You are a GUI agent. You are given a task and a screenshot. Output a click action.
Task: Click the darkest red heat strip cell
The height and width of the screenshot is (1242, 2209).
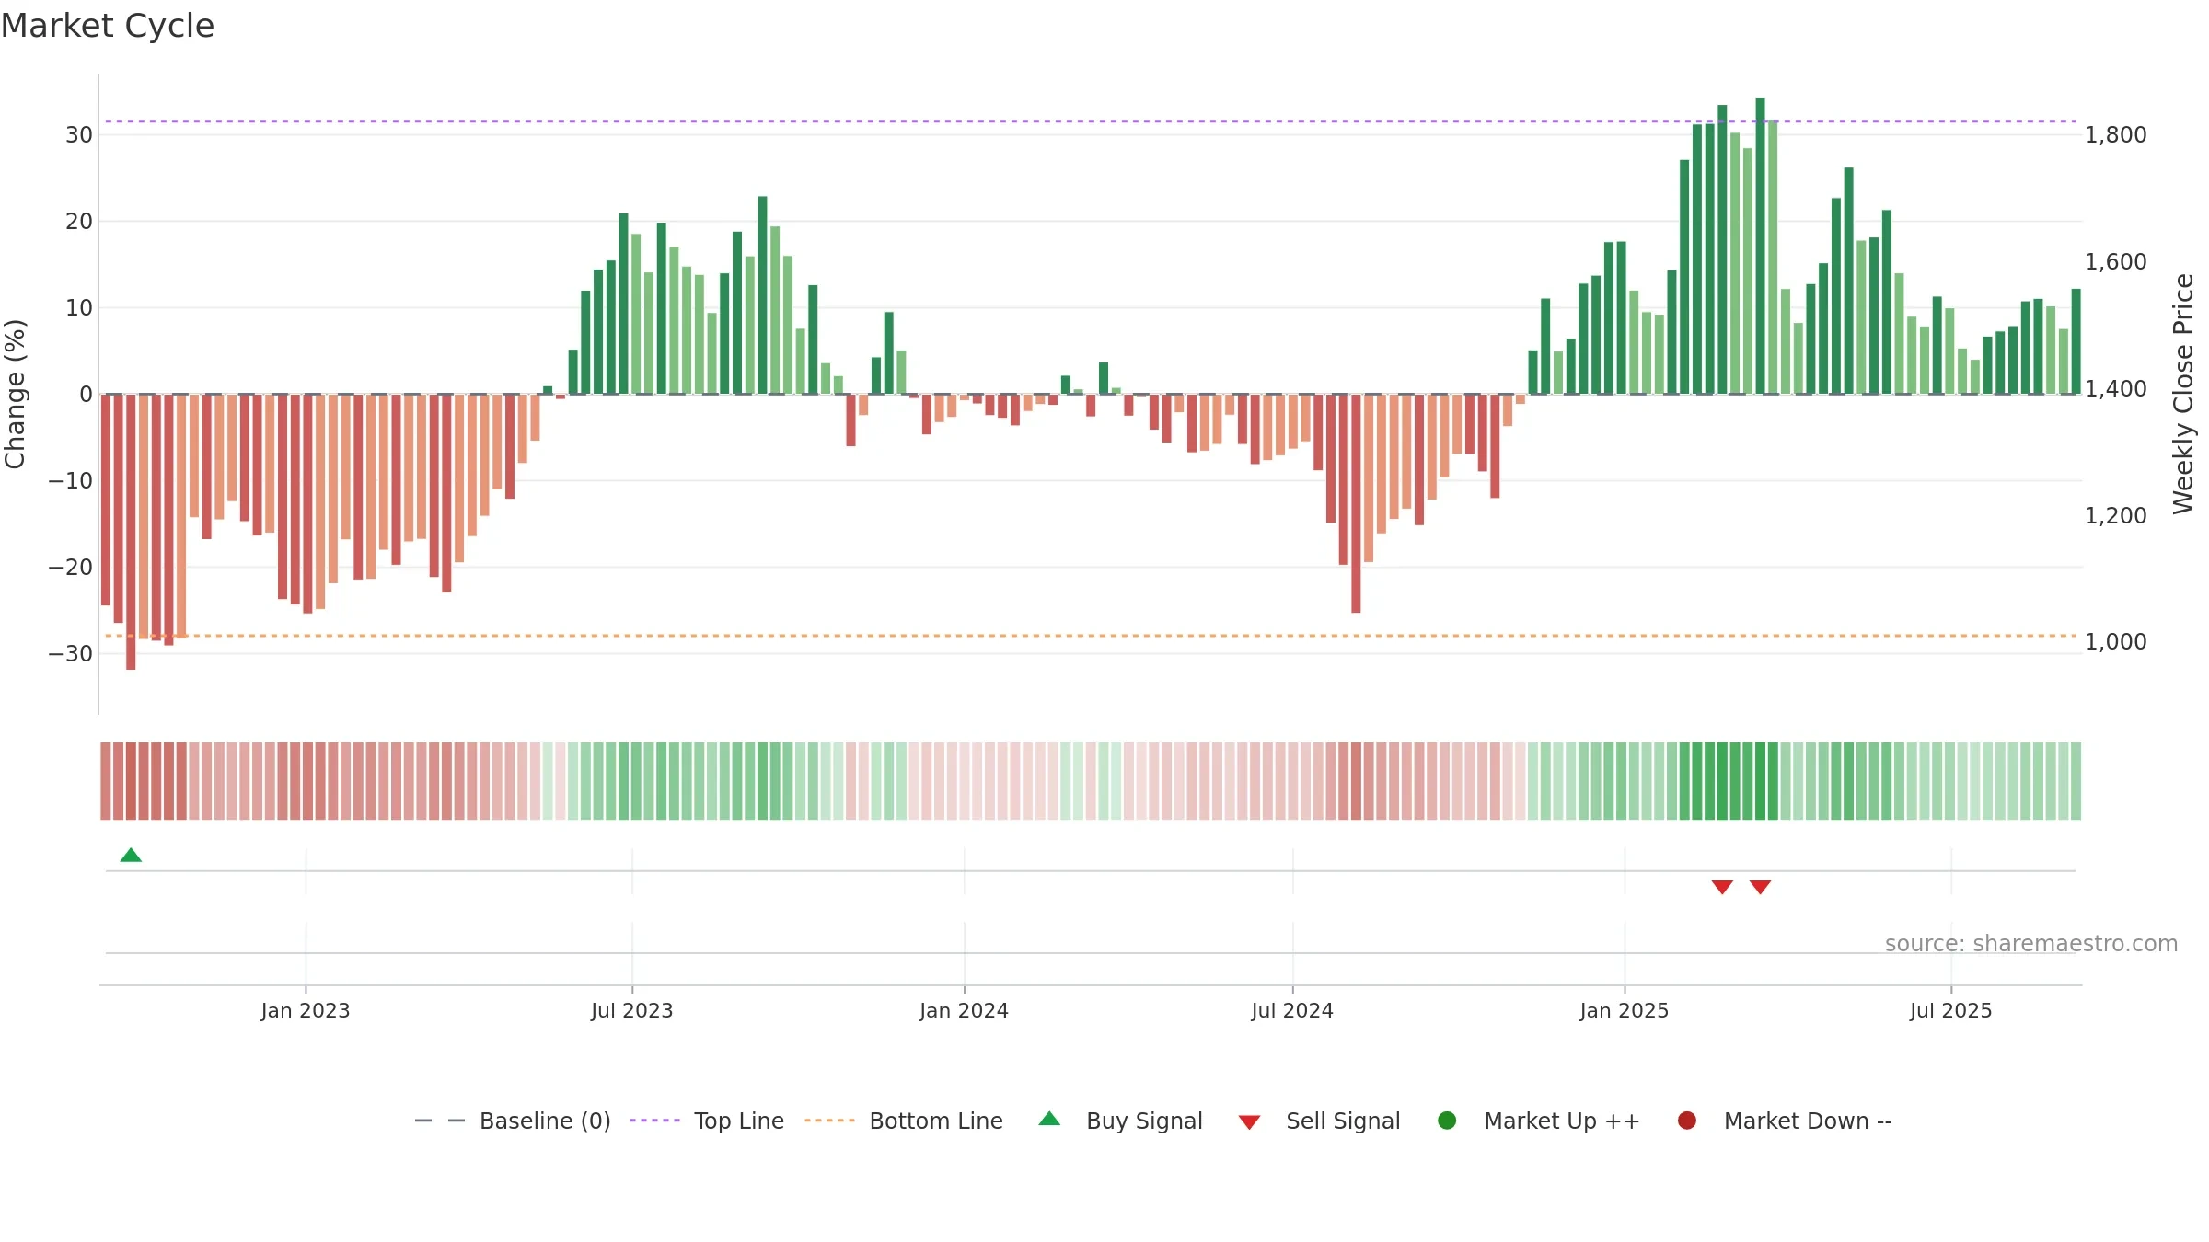(x=131, y=781)
